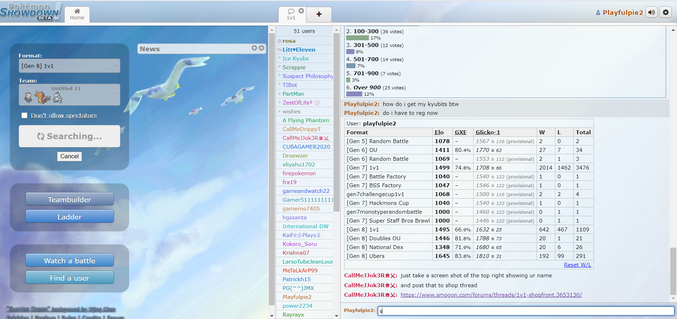Open the smogon 1v1-shopfront thread link

491,295
